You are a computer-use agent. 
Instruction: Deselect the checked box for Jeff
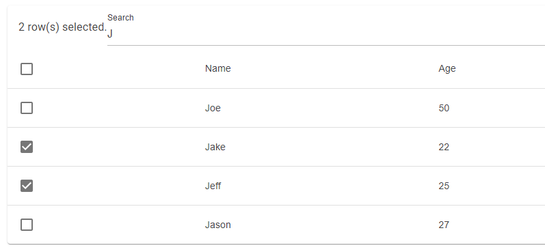[x=27, y=186]
